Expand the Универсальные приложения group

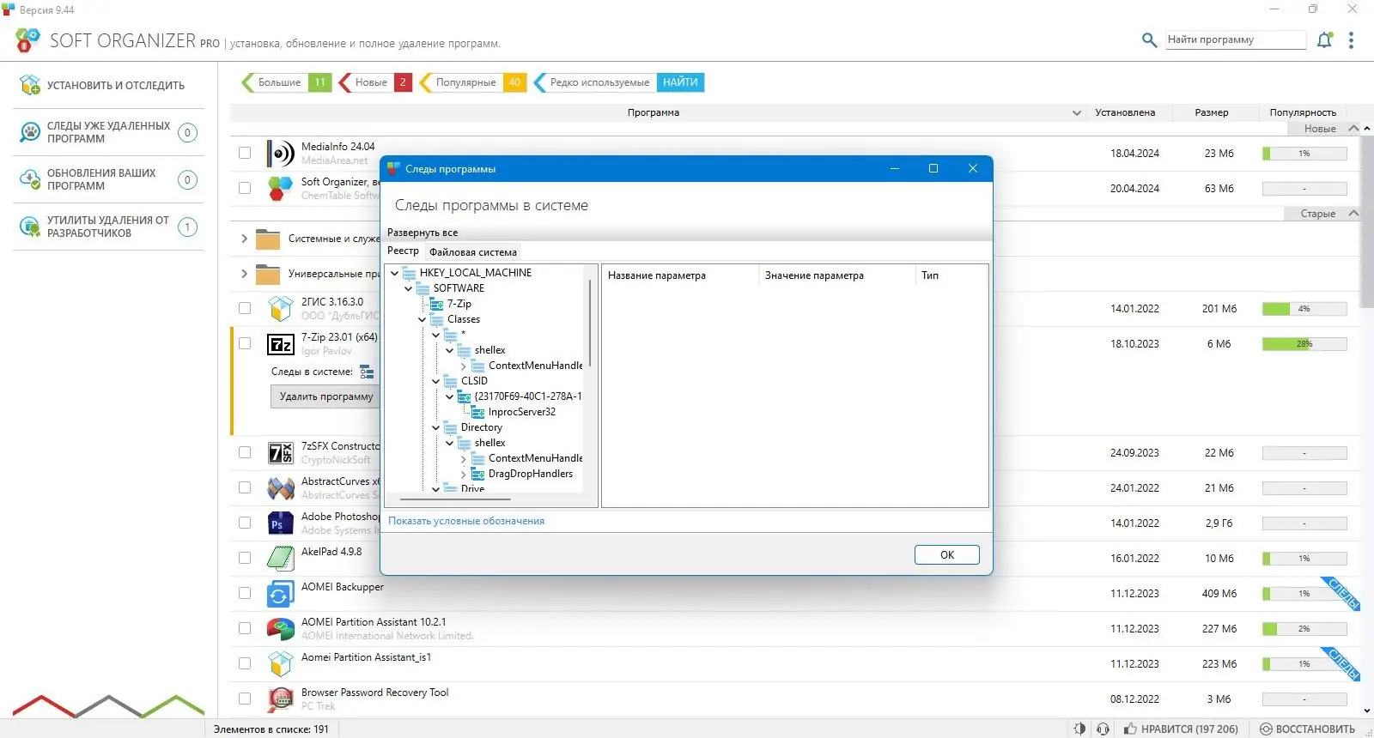[x=244, y=274]
